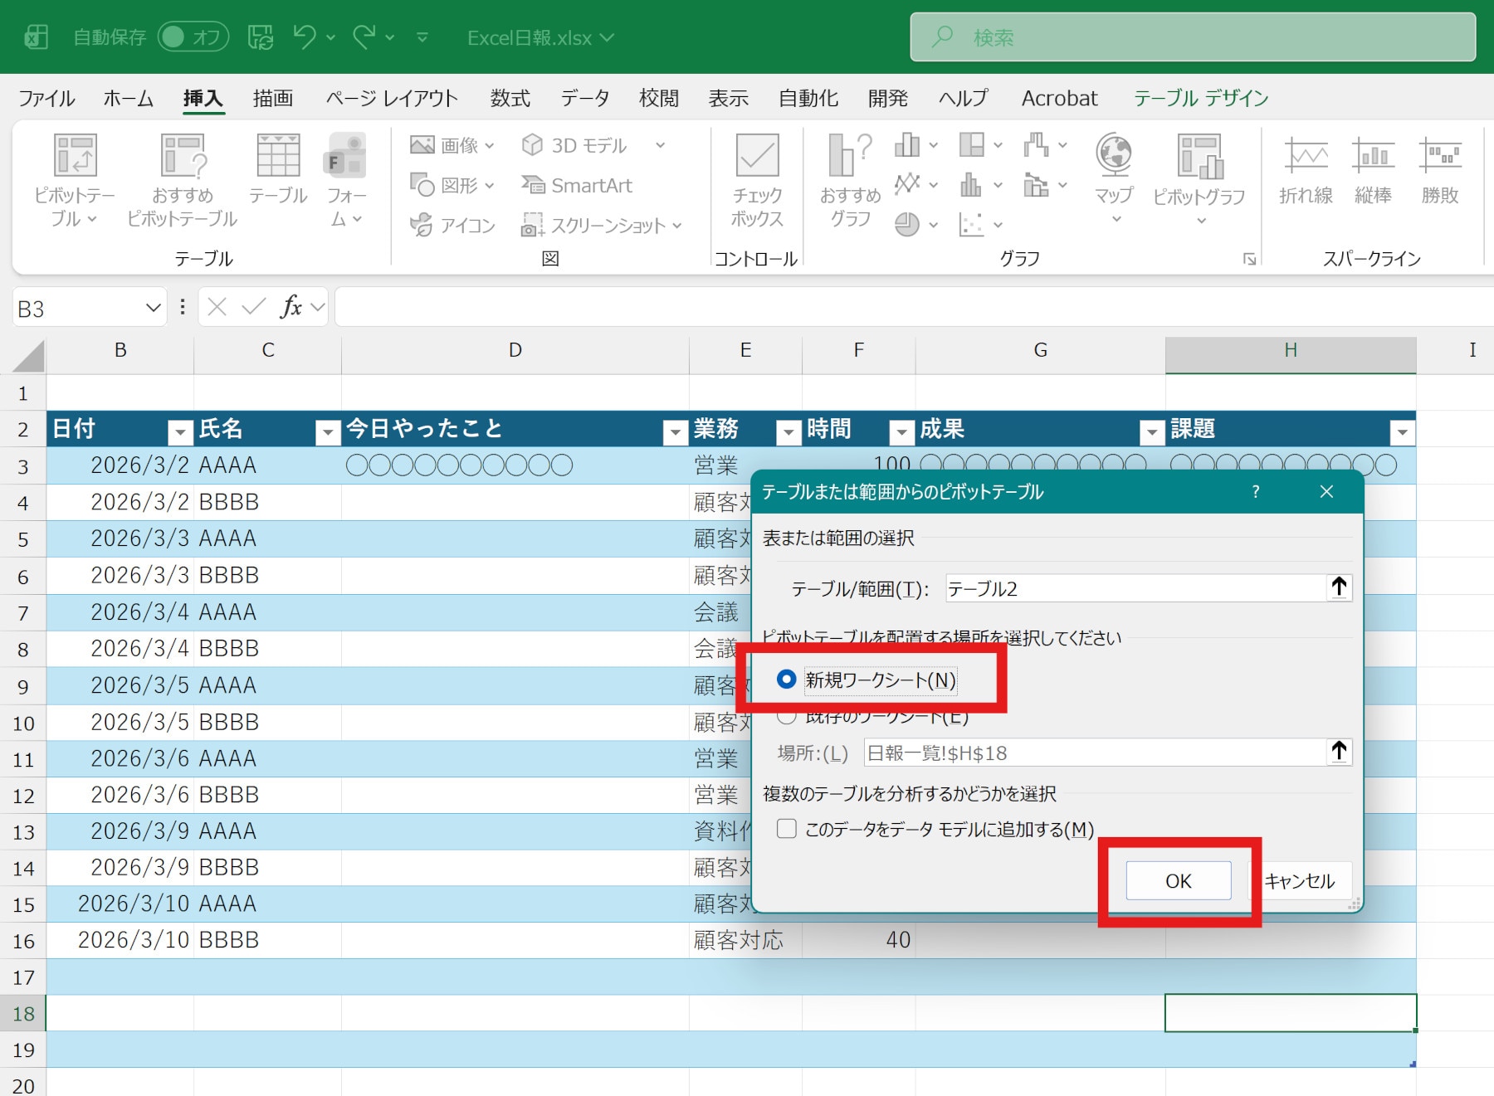Click the SmartArt insert icon

coord(578,186)
